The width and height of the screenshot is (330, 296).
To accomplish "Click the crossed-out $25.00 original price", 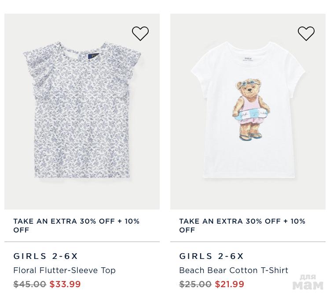I will click(x=195, y=284).
